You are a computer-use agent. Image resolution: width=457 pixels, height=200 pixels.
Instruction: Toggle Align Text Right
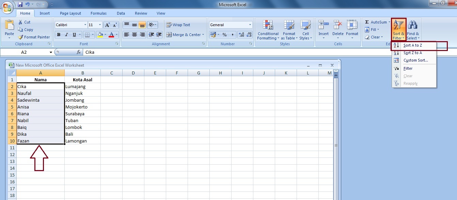pos(142,35)
